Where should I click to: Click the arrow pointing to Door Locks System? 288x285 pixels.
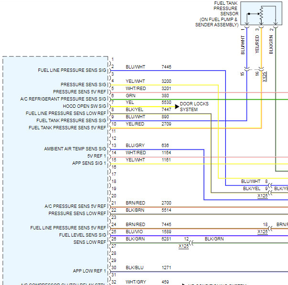tap(177, 106)
